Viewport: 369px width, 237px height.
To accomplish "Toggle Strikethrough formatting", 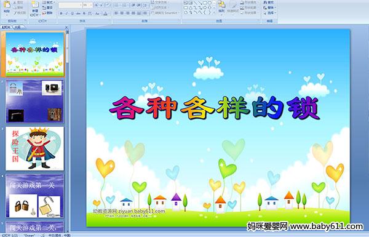I will pyautogui.click(x=78, y=14).
